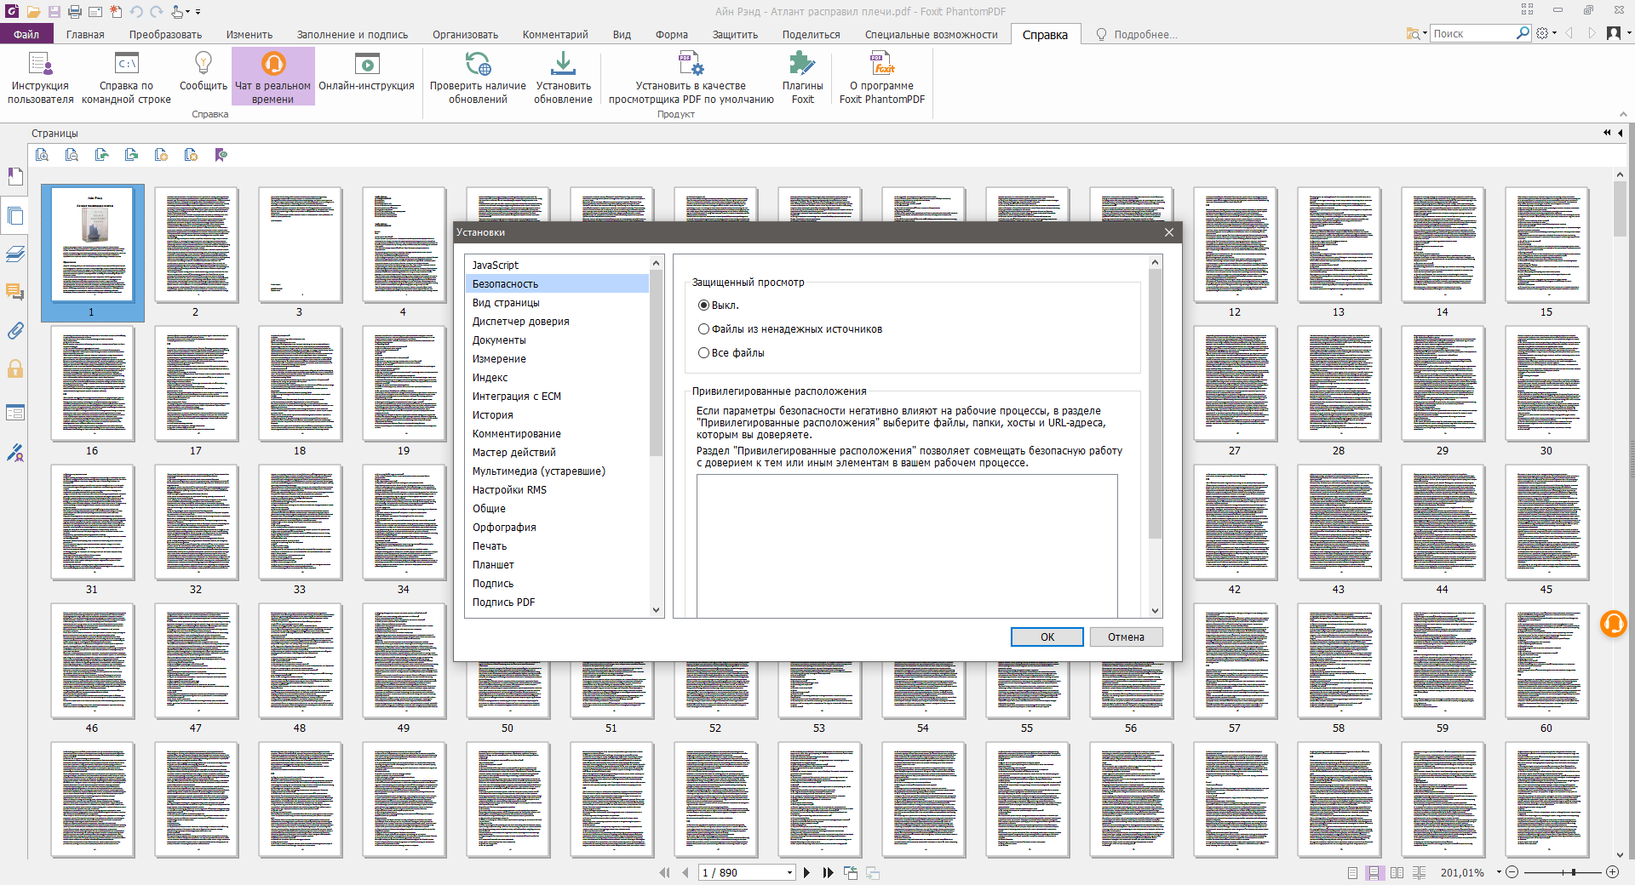Click the Save diskette icon in quick access toolbar
Viewport: 1635px width, 885px height.
click(54, 12)
